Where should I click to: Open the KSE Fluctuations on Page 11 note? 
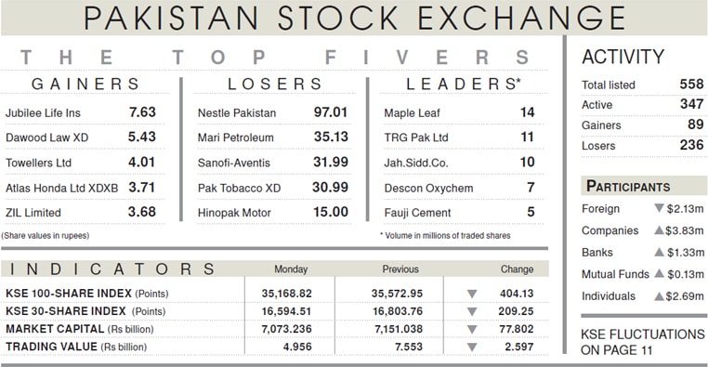coord(642,342)
